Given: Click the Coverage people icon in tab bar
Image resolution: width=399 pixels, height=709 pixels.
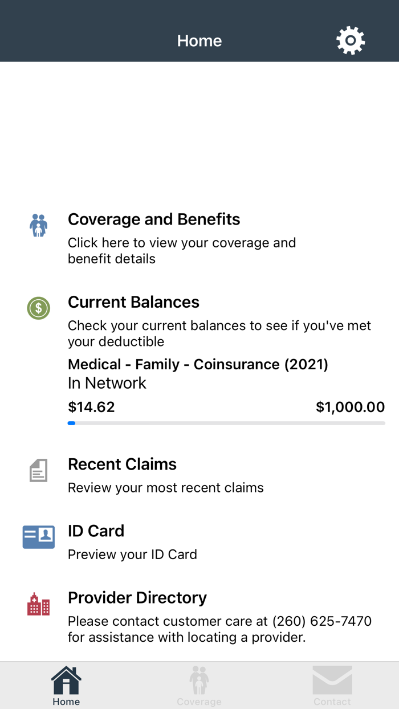Looking at the screenshot, I should point(199,681).
